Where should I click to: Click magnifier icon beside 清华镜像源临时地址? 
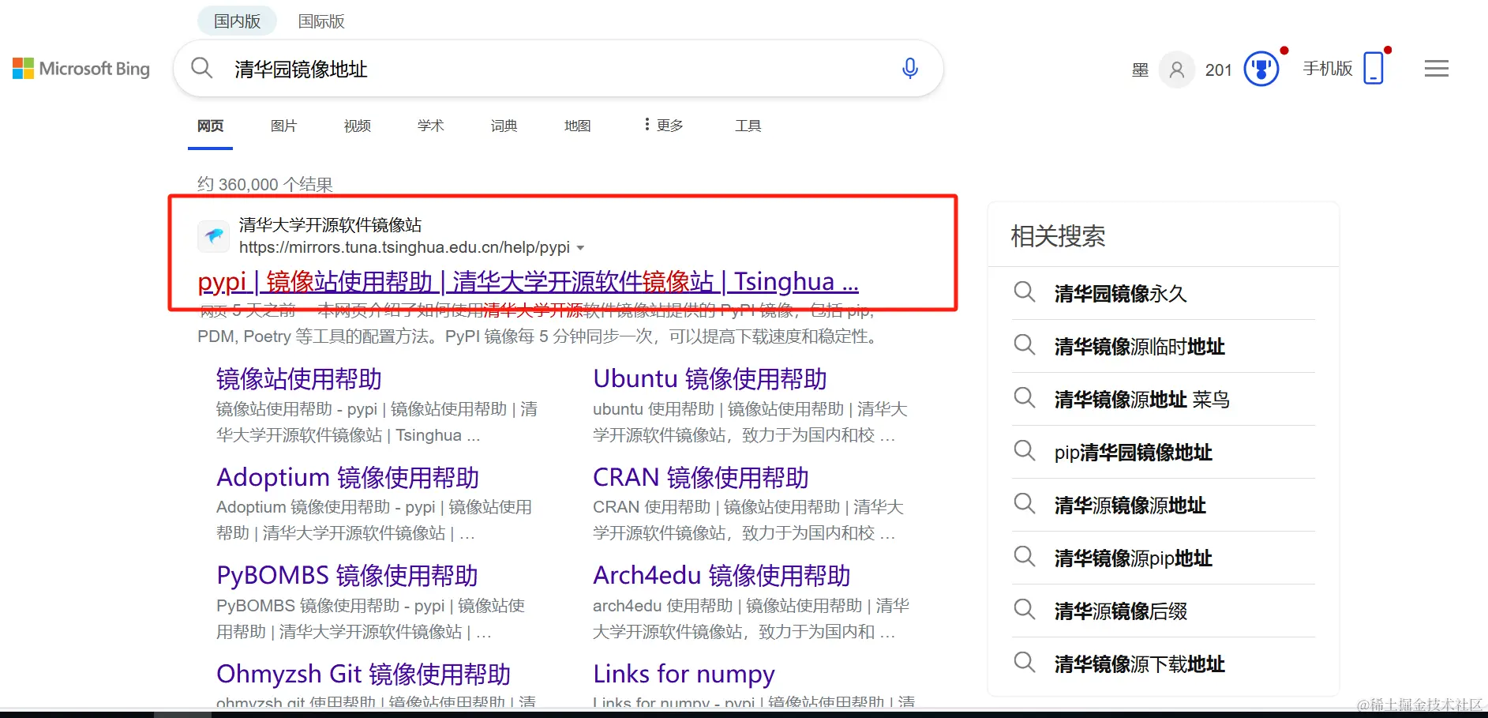[1025, 345]
